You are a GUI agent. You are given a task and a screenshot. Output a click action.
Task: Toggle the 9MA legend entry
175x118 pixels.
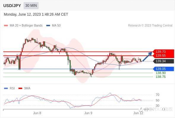point(24,88)
